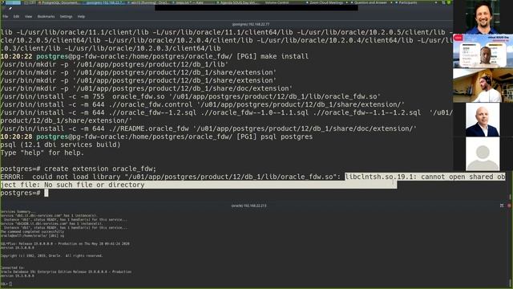Open the View menu
Screen dimensions: 513x289
pos(29,16)
